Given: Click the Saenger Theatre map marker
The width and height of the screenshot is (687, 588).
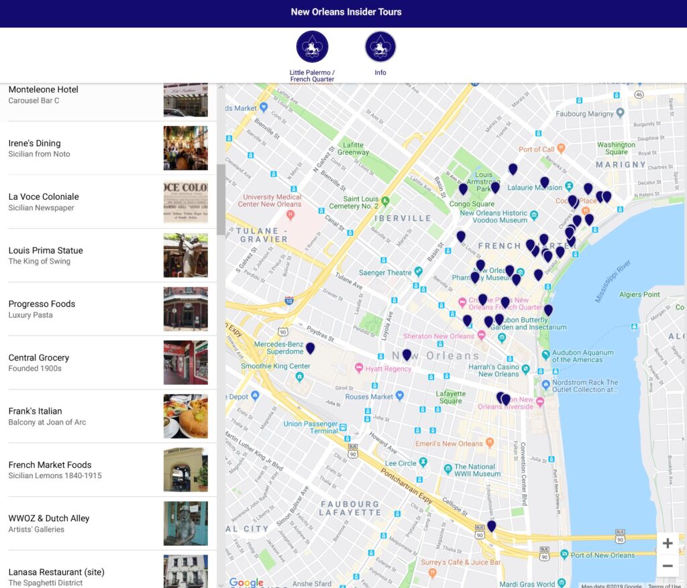Looking at the screenshot, I should pyautogui.click(x=419, y=272).
